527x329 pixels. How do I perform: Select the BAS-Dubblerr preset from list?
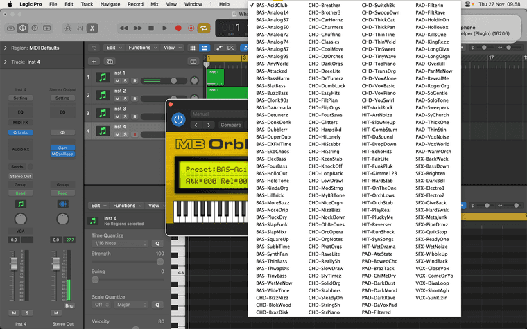coord(272,130)
